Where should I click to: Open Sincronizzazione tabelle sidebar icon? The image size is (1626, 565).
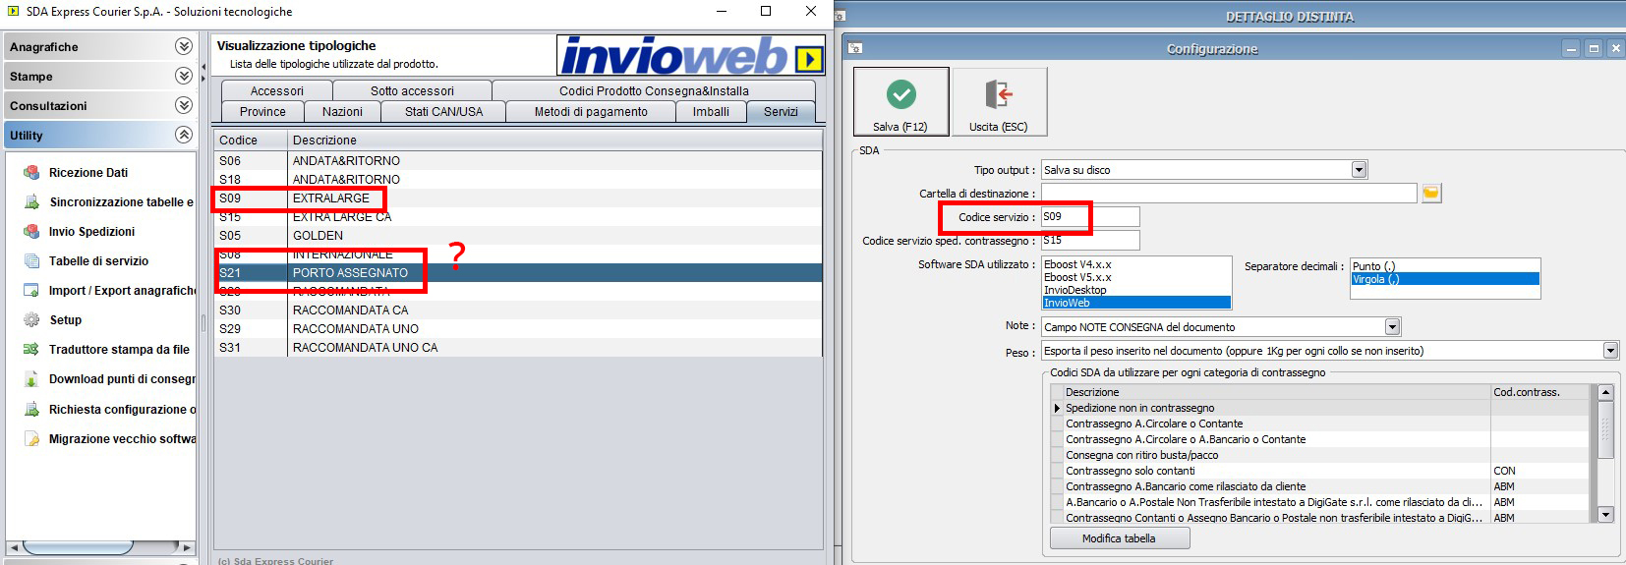pyautogui.click(x=31, y=202)
